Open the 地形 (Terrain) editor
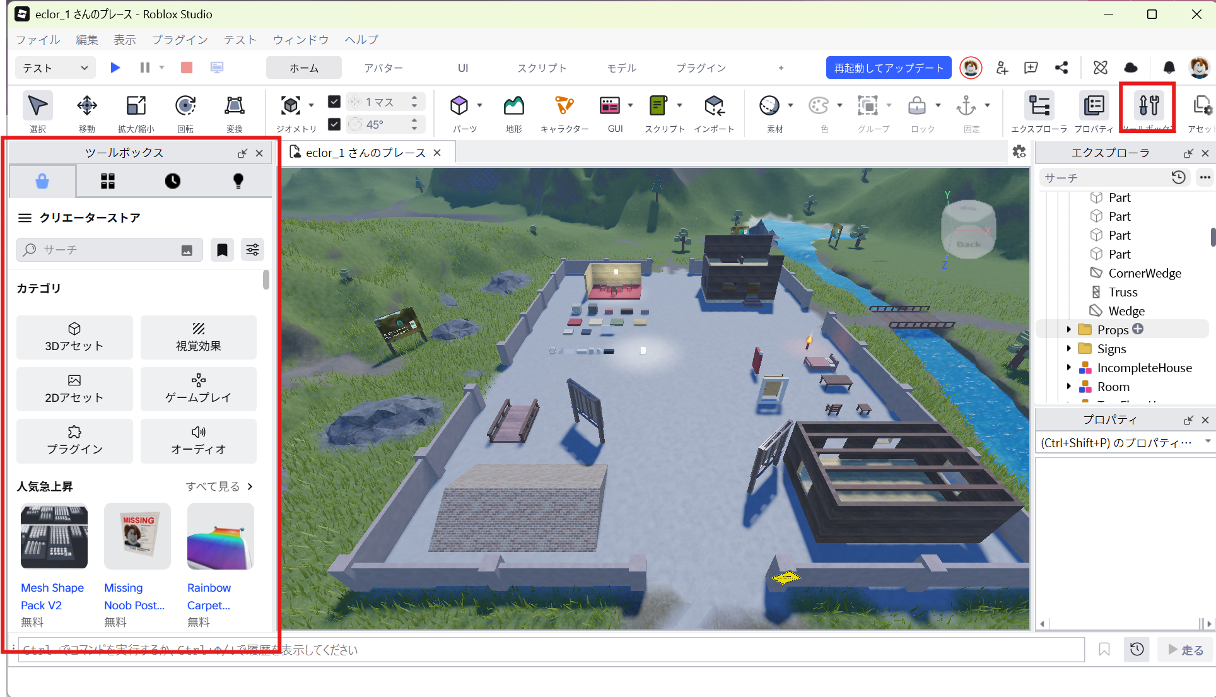The height and width of the screenshot is (697, 1216). 514,112
